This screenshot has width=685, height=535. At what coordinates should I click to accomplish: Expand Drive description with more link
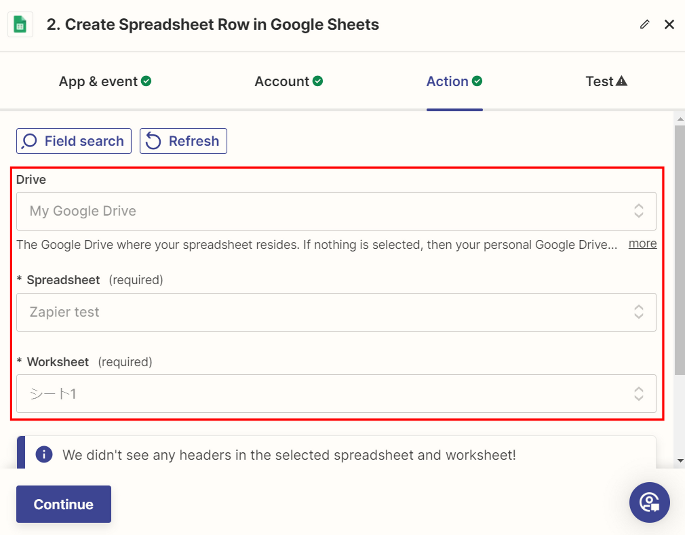pos(642,244)
